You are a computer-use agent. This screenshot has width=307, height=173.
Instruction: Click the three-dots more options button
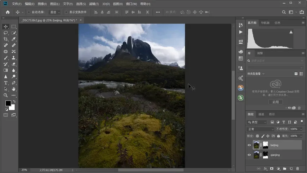(158, 12)
